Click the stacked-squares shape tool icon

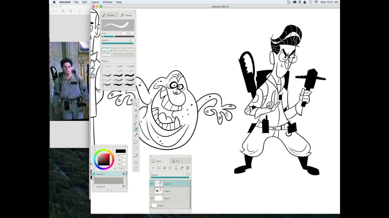(x=136, y=142)
